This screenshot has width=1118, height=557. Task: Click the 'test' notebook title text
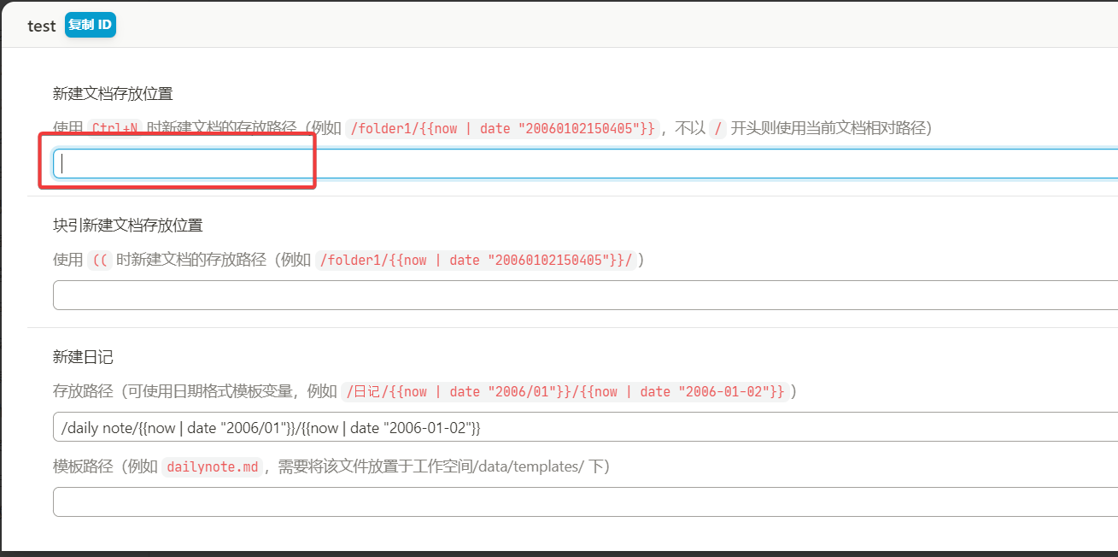[x=41, y=26]
